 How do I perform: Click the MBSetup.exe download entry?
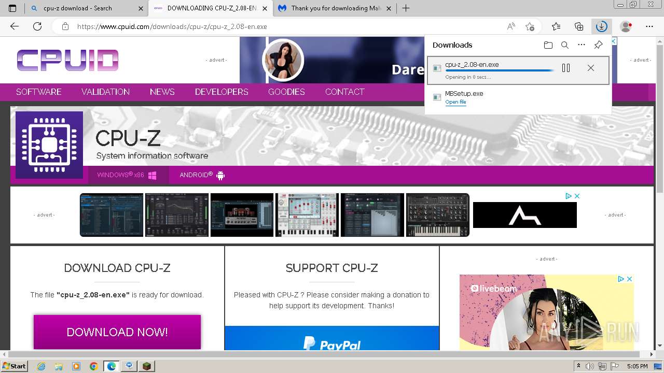(x=518, y=97)
